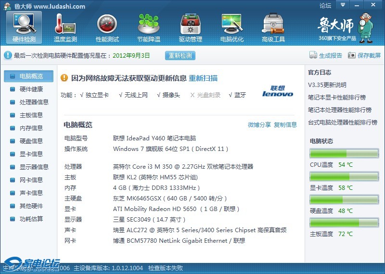The image size is (385, 274).
Task: Click the 保存截屏 camera icon
Action: coord(352,55)
